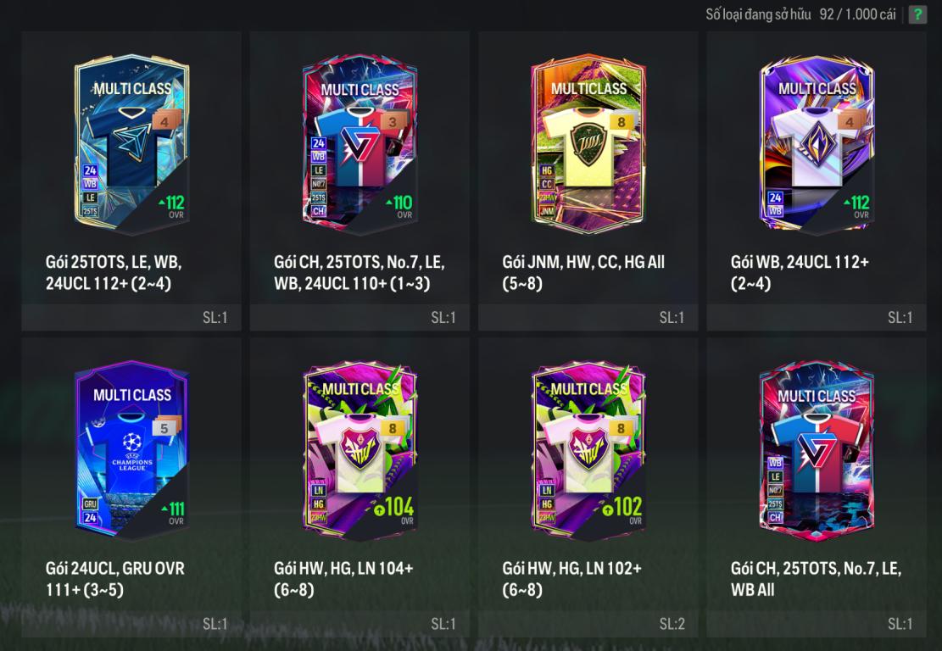The width and height of the screenshot is (942, 651).
Task: Open the JNM, HW, CC, HG All pack
Action: pos(588,181)
